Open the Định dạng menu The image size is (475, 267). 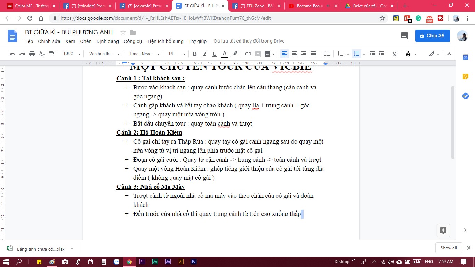click(108, 41)
